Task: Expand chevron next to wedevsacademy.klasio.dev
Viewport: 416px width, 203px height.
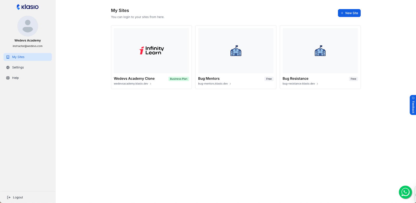Action: [151, 84]
